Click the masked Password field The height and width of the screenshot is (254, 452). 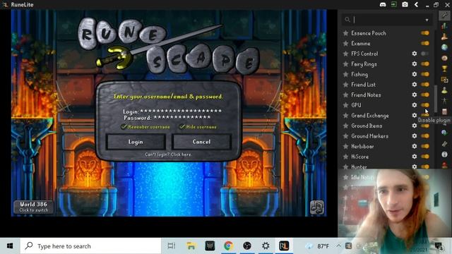tap(182, 118)
